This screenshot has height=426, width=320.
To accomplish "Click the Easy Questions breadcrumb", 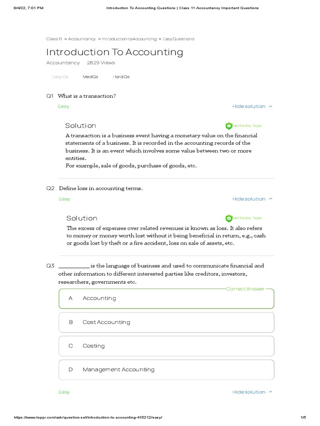I will (178, 39).
